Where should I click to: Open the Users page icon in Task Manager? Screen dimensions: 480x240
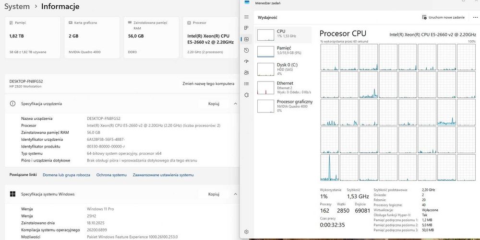(246, 73)
